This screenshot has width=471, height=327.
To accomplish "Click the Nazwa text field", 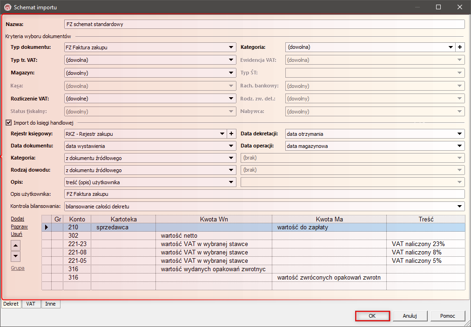I will click(x=264, y=24).
